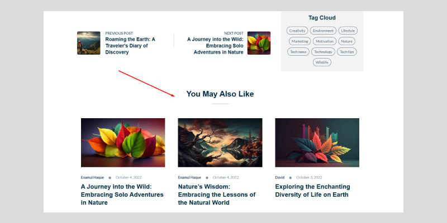Image resolution: width=447 pixels, height=223 pixels.
Task: Click author David on Exploring card
Action: [x=280, y=177]
